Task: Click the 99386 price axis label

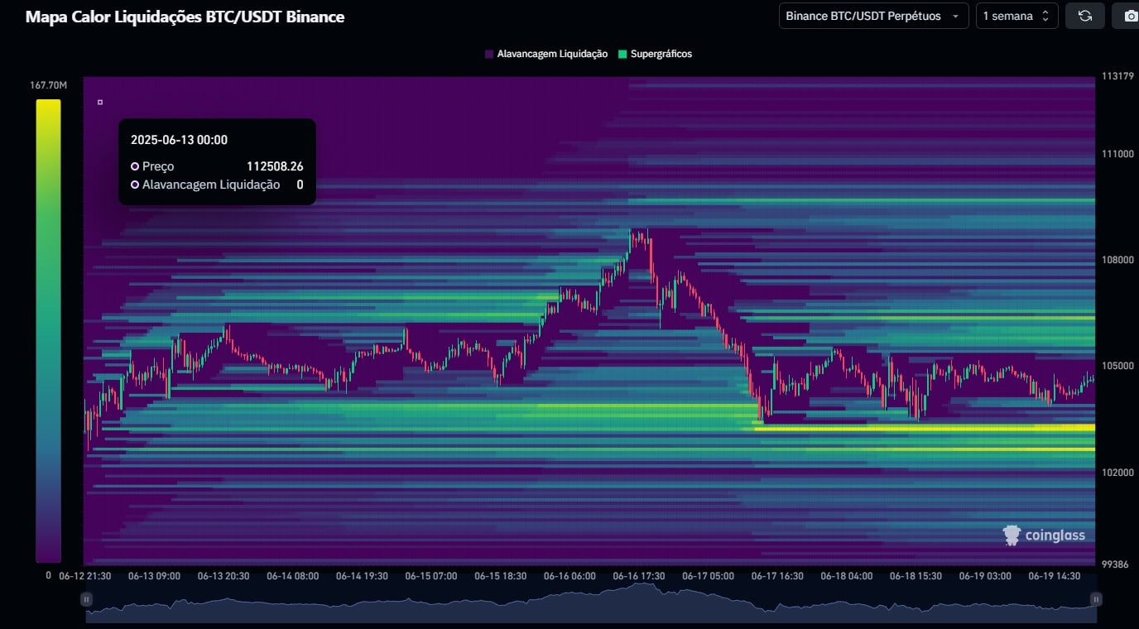Action: tap(1114, 564)
